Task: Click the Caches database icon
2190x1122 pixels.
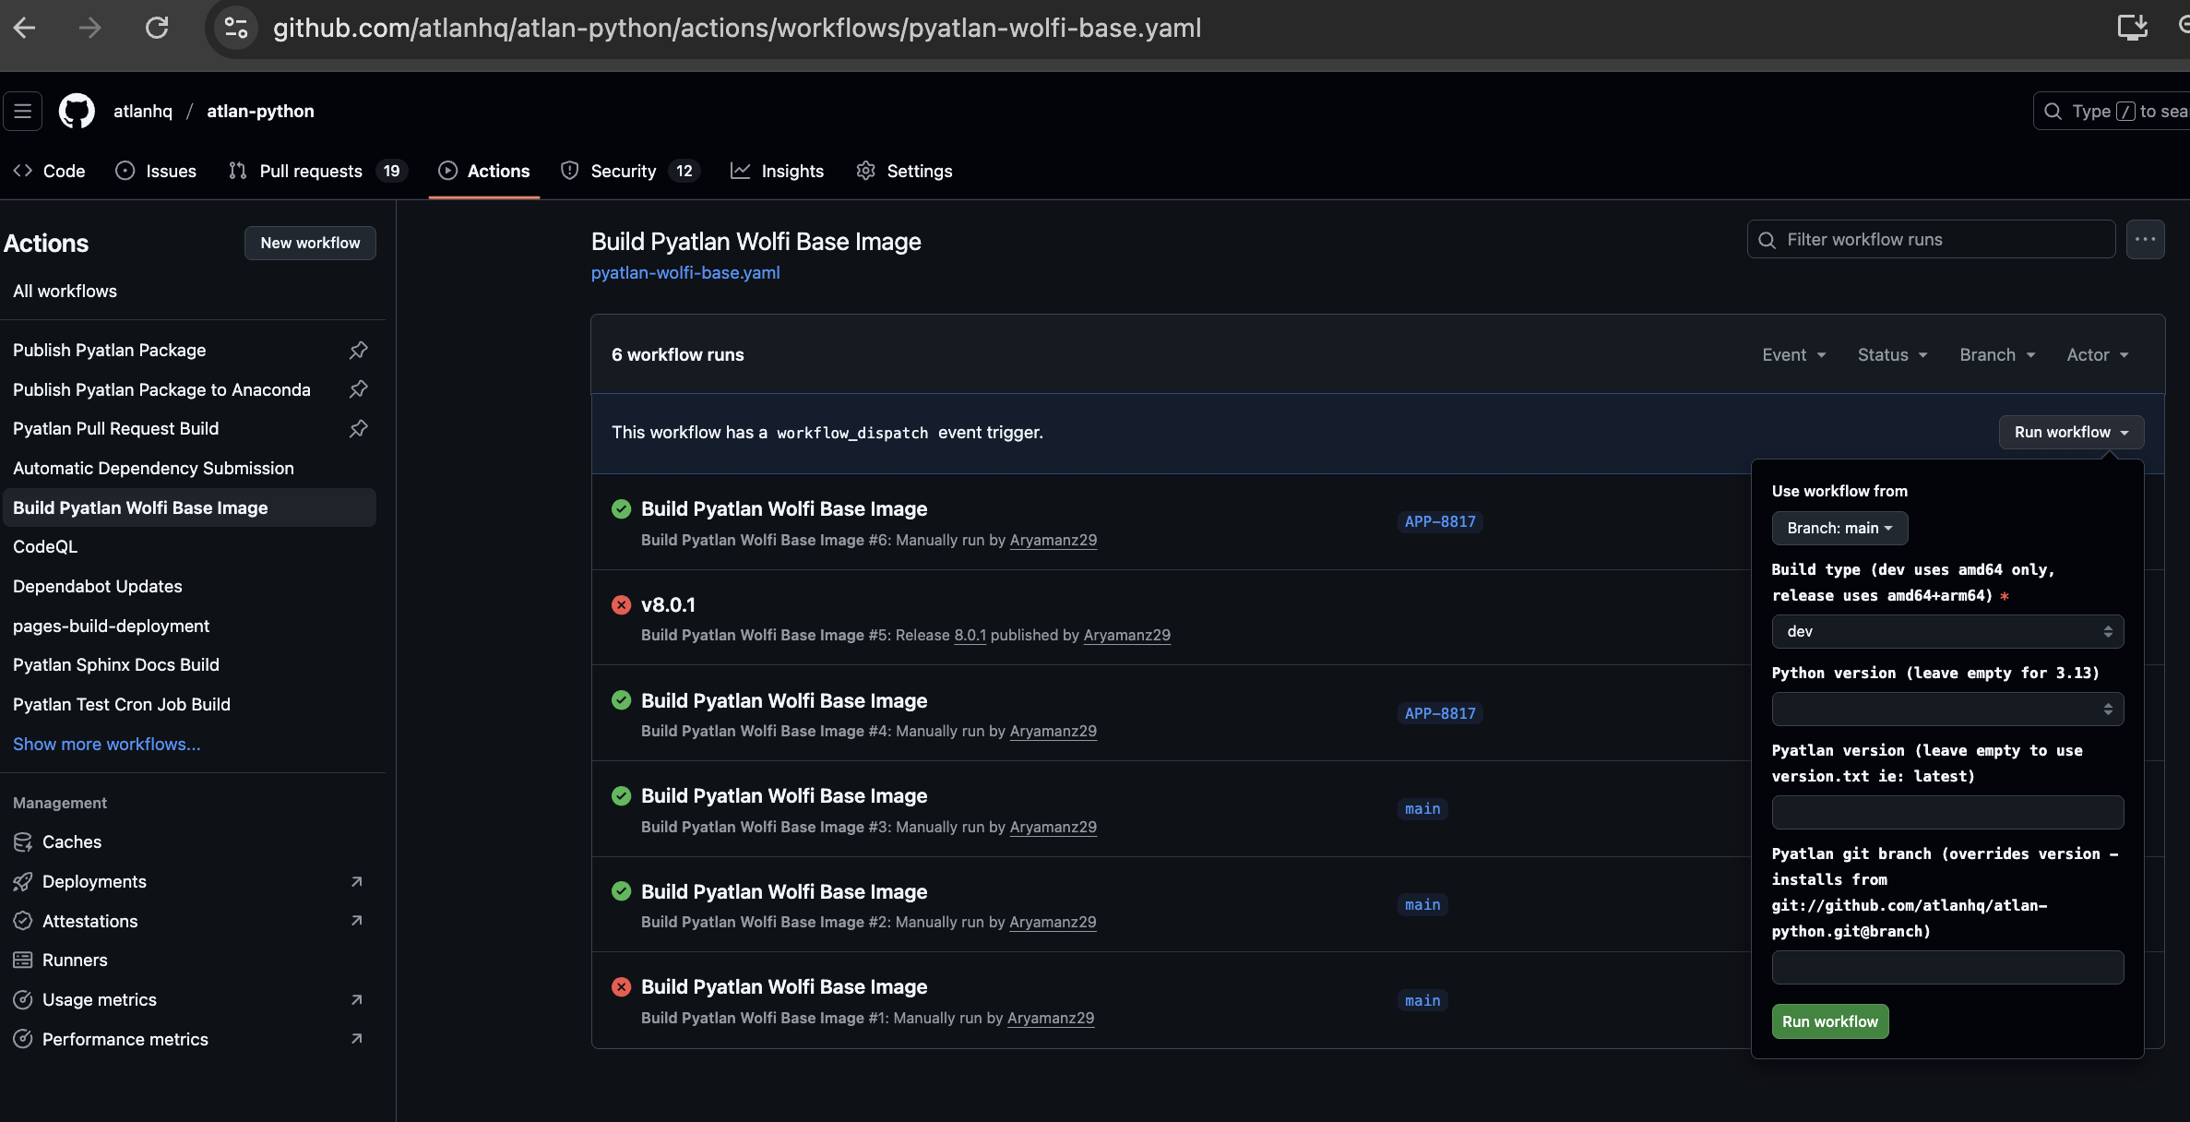Action: pyautogui.click(x=23, y=841)
